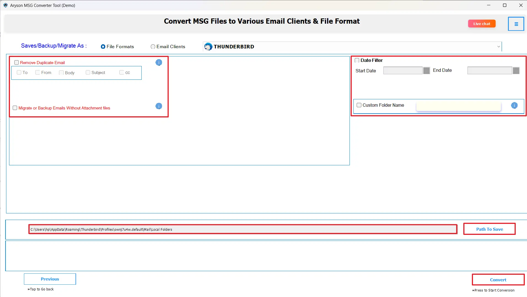Go back with Previous button
The width and height of the screenshot is (527, 297).
[x=50, y=279]
